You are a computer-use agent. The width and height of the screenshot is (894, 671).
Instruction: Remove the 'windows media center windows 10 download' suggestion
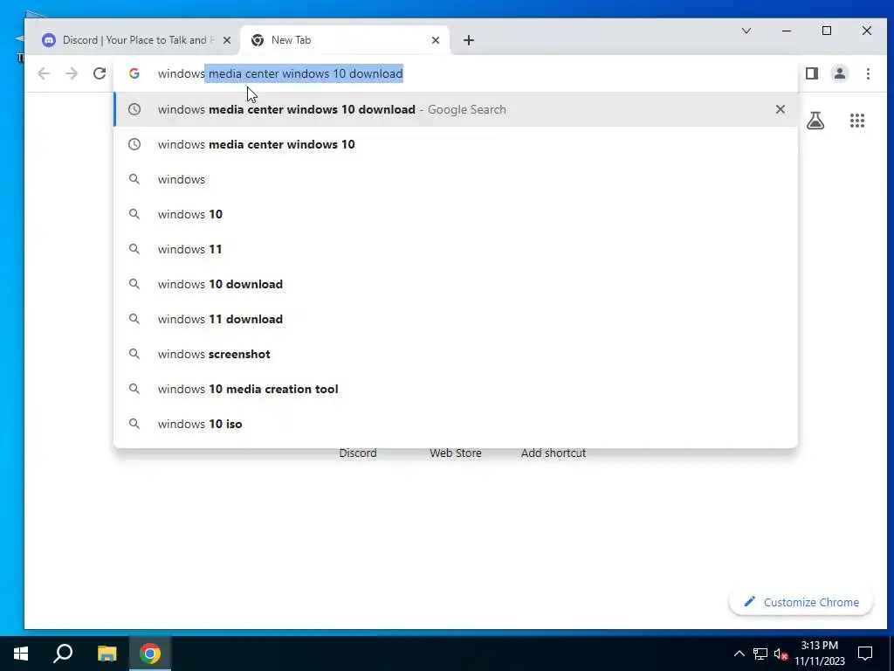click(x=780, y=109)
